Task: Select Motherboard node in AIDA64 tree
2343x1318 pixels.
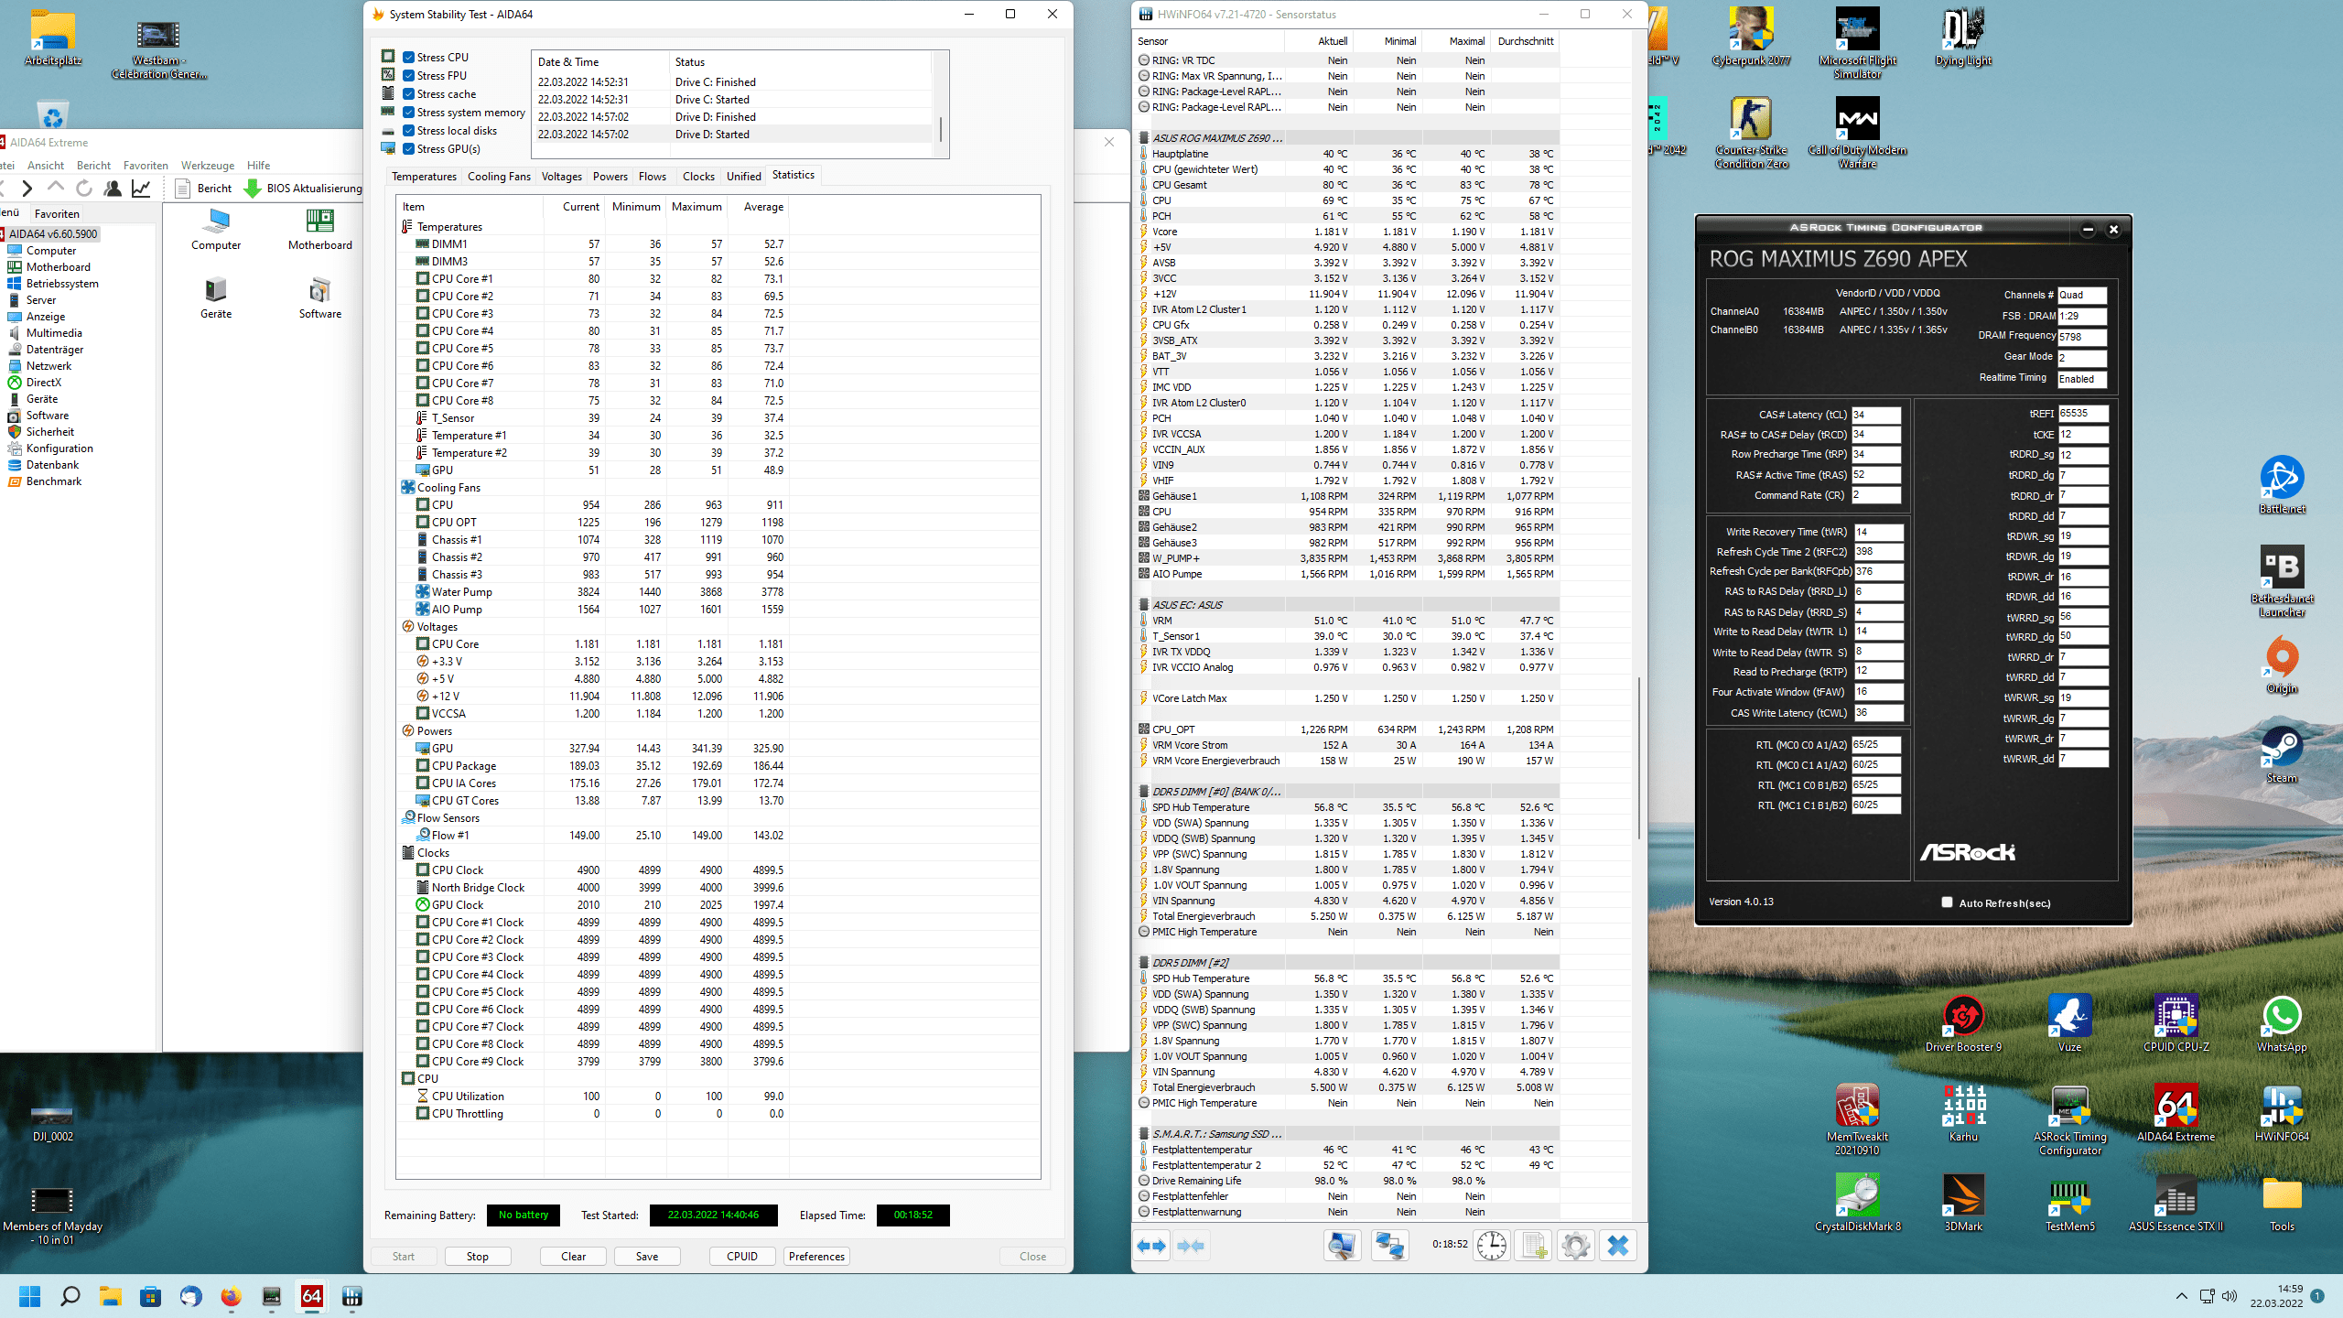Action: coord(59,267)
